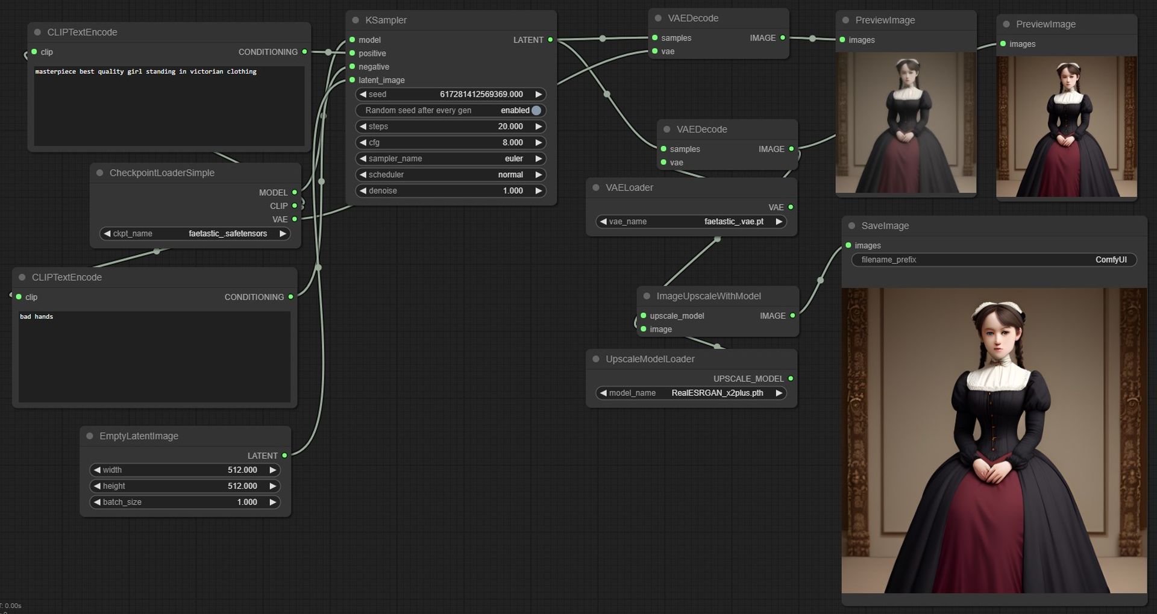Screen dimensions: 1157x614
Task: Click the KSampler LATENT output port
Action: [550, 40]
